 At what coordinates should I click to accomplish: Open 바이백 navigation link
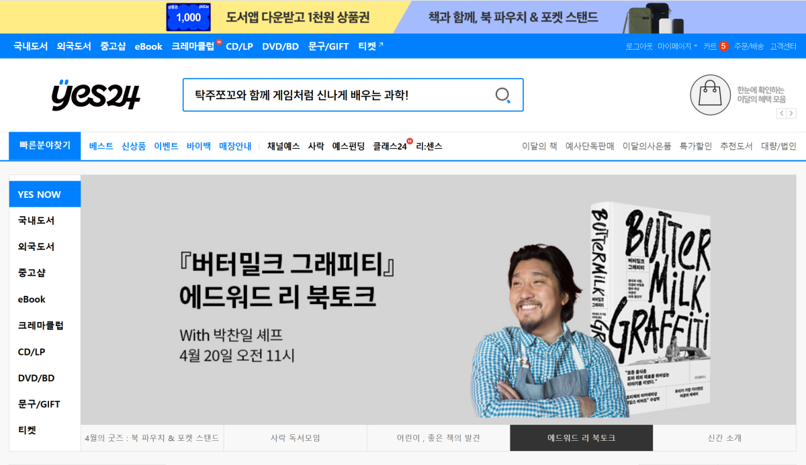click(199, 146)
